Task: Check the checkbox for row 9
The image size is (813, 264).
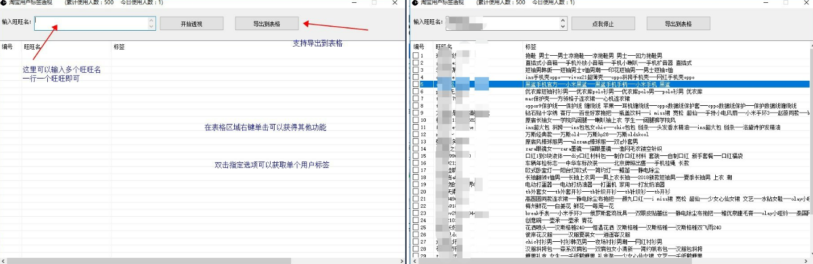Action: click(416, 113)
